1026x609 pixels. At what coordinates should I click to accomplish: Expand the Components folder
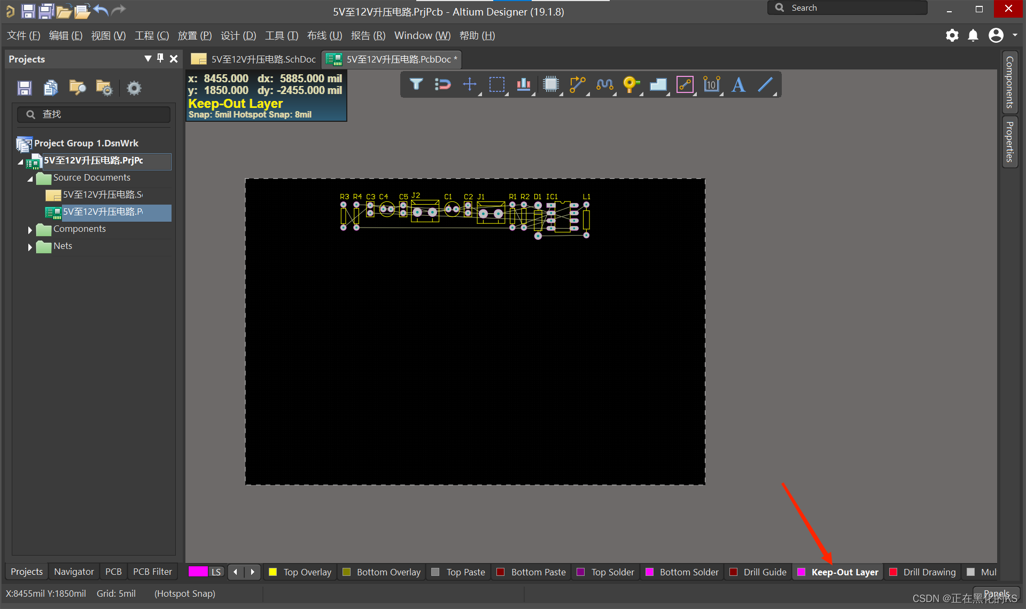30,230
